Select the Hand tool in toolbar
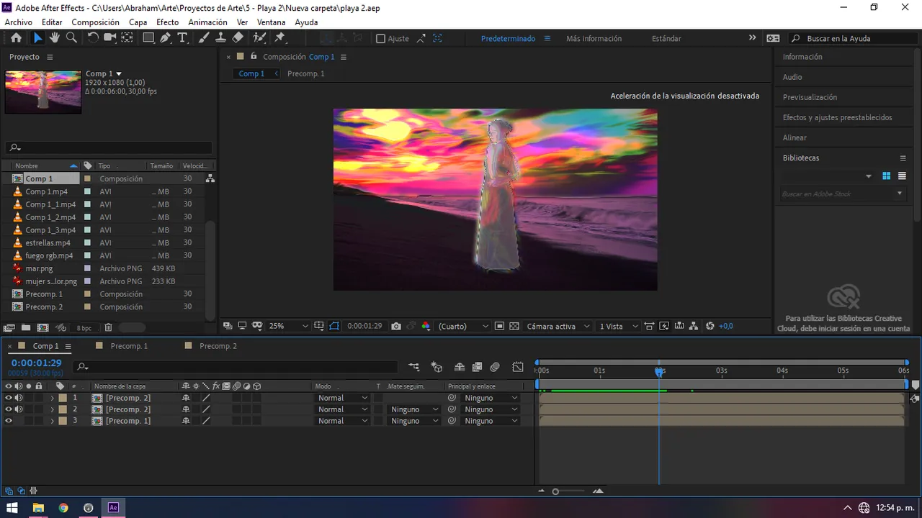Screen dimensions: 922x518 [55, 38]
